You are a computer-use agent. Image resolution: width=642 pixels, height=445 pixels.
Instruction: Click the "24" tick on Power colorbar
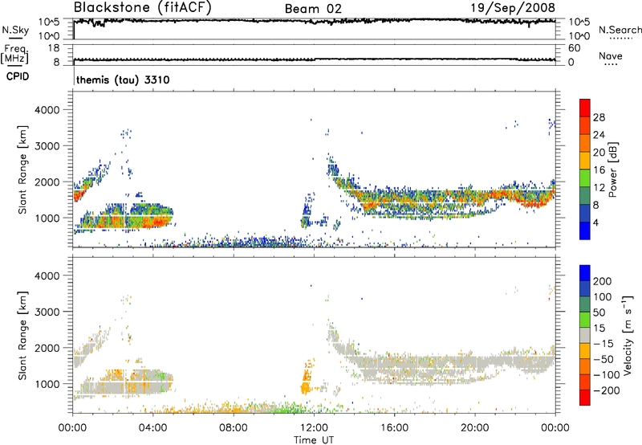point(599,135)
